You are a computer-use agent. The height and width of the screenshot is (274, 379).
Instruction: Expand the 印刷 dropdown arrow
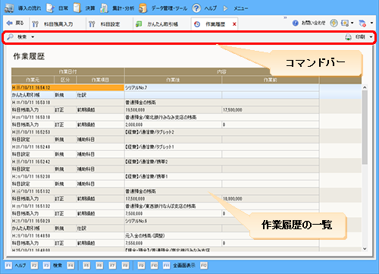371,37
